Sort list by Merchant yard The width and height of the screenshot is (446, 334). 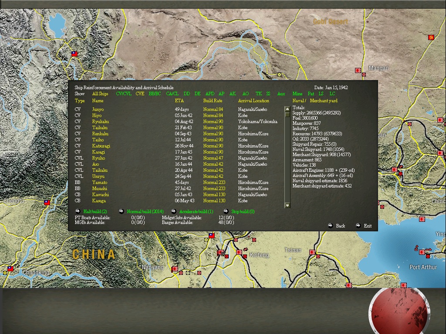pyautogui.click(x=324, y=100)
